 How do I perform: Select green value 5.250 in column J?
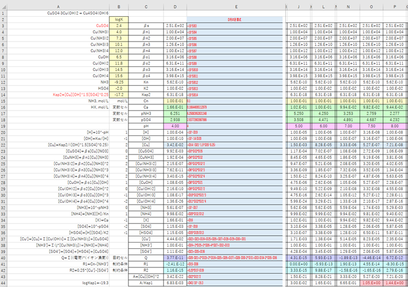coord(299,114)
